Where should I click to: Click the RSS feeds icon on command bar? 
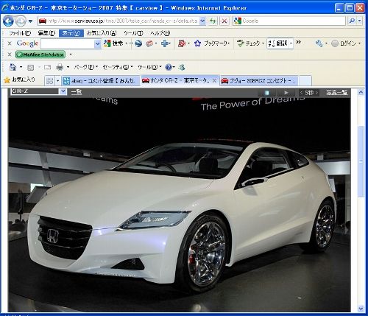(x=31, y=67)
